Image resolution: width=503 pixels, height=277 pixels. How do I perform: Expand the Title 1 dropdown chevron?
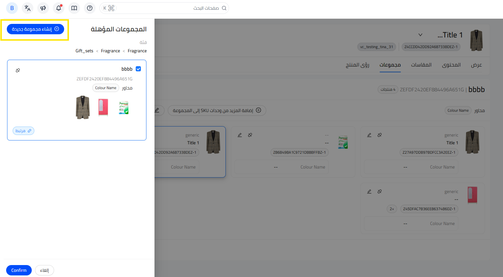[x=420, y=35]
